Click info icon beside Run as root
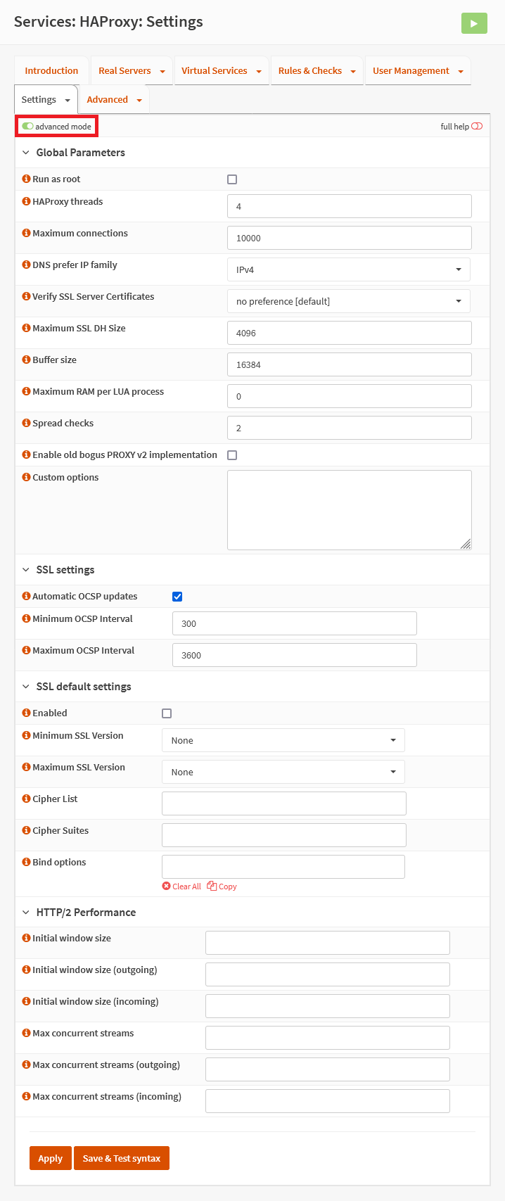This screenshot has width=505, height=1201. point(27,179)
